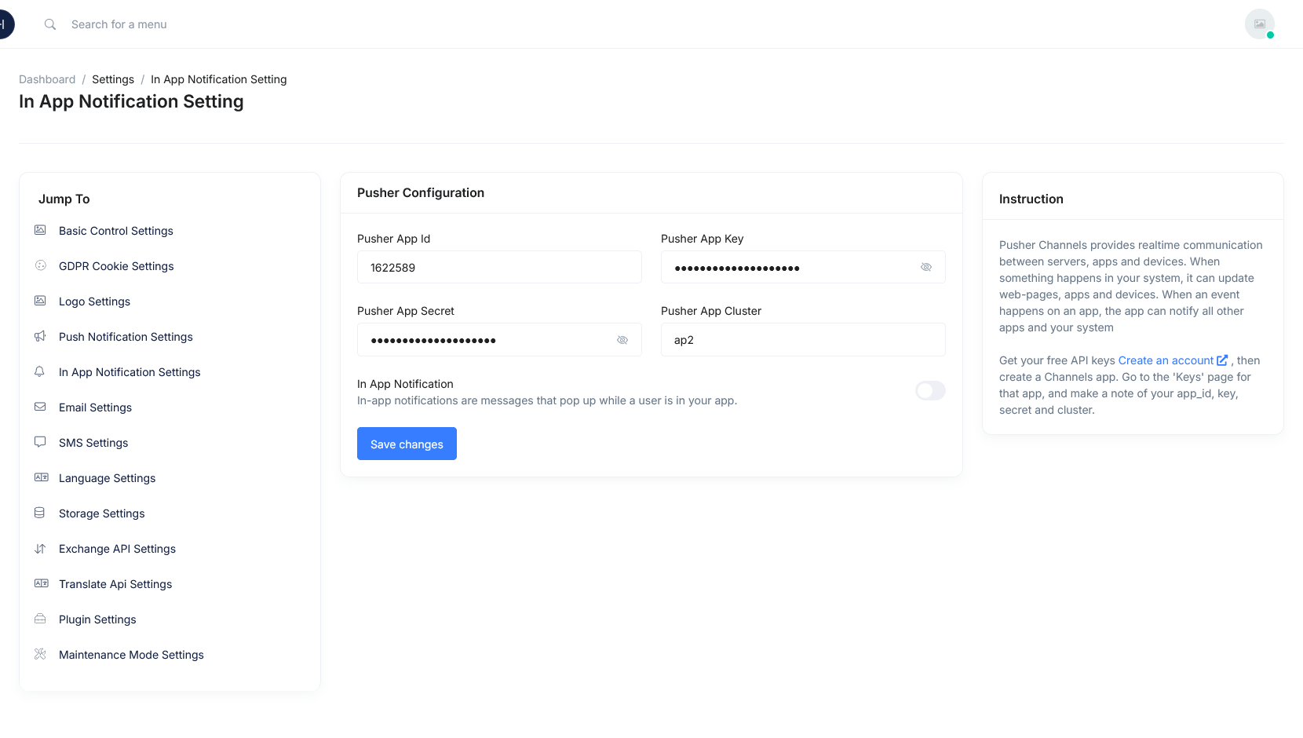Click the Email Settings envelope icon
The height and width of the screenshot is (738, 1303).
[x=40, y=407]
